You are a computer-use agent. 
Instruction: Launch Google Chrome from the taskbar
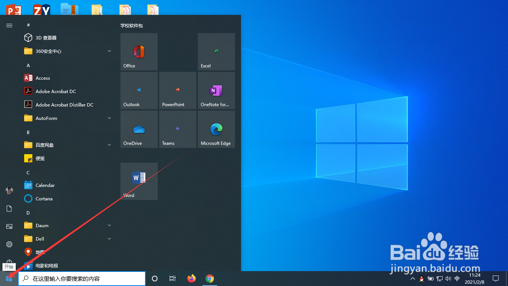pos(210,279)
